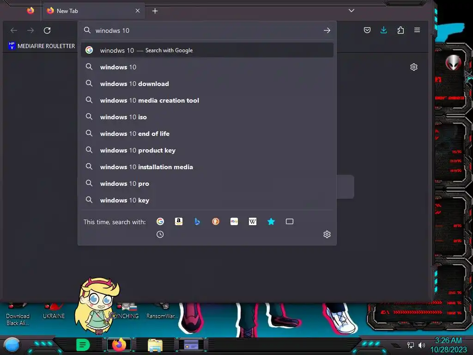Search this time with Google icon
Image resolution: width=473 pixels, height=355 pixels.
tap(160, 221)
